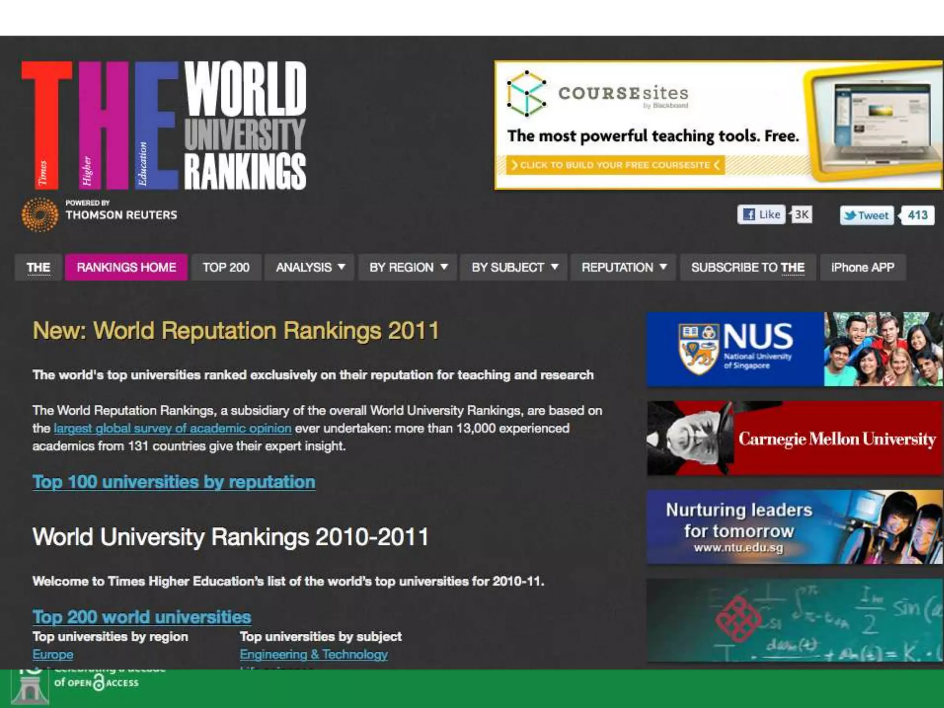Click the CourseSites free coursesite button

click(x=615, y=165)
